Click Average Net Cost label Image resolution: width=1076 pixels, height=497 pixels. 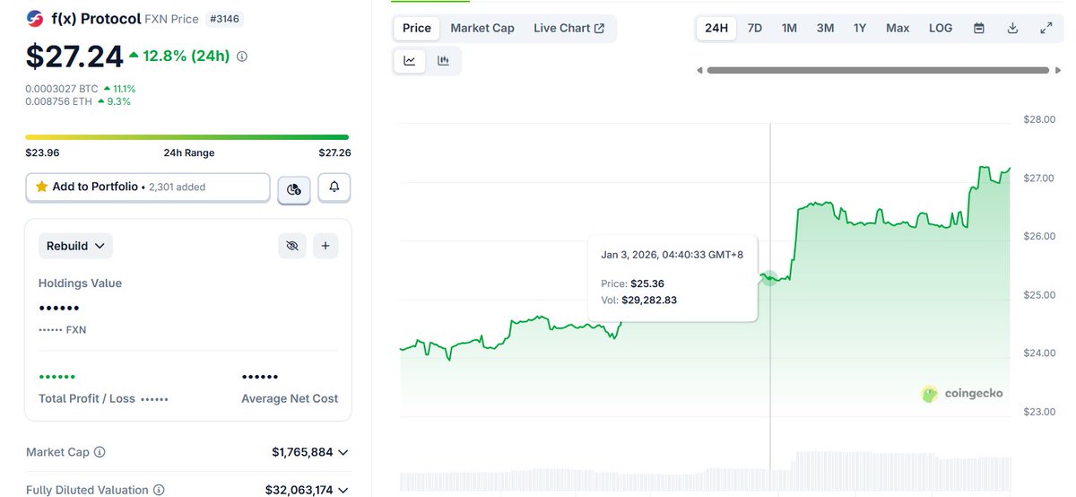click(290, 398)
